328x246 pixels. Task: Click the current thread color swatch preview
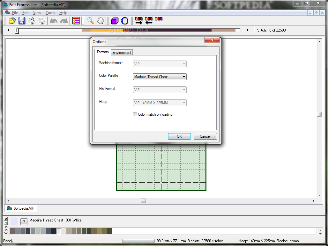click(14, 221)
